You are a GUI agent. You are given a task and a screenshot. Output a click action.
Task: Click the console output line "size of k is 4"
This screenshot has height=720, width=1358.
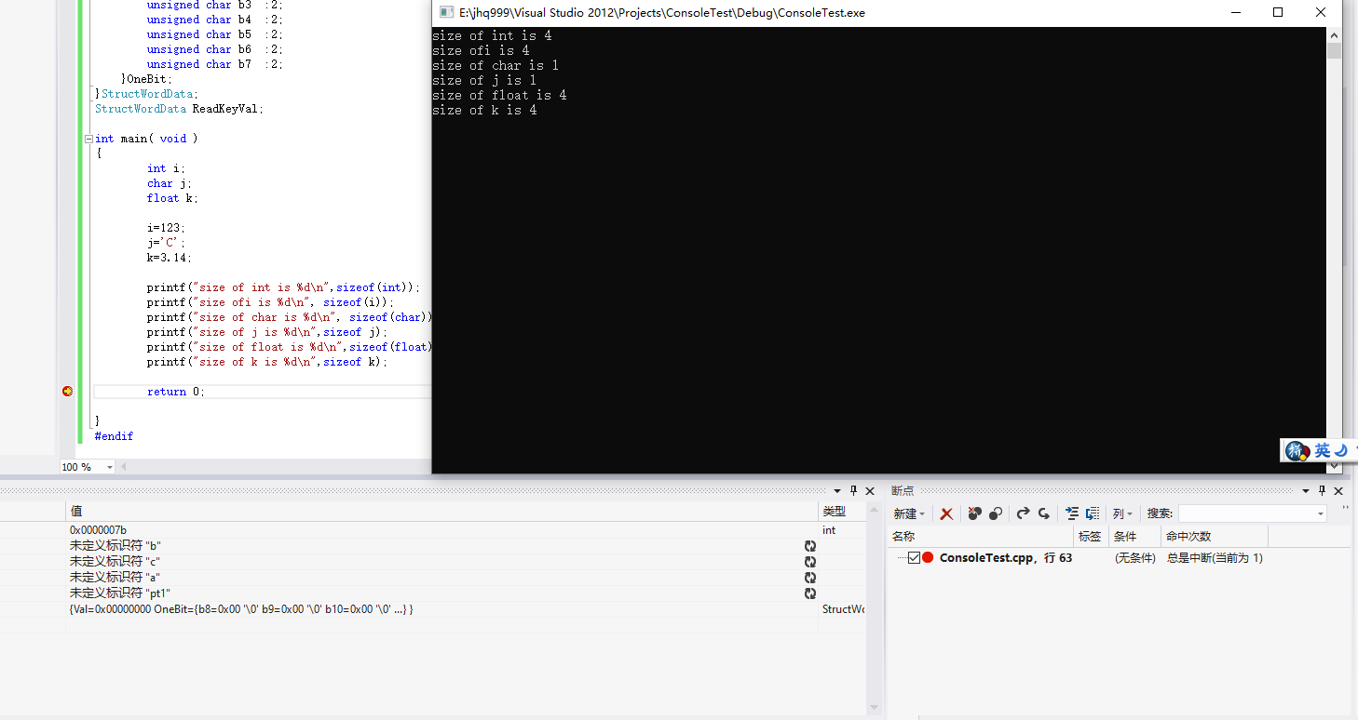coord(484,111)
